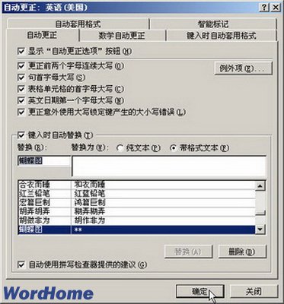
Task: Select the highlighted 蝴蝶图 list row
Action: tap(136, 230)
